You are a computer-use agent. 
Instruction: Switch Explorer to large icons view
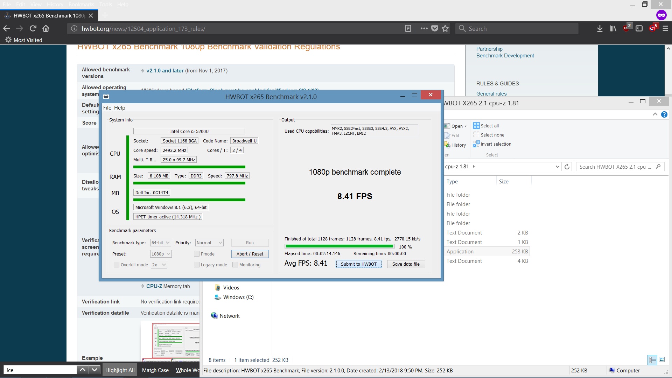662,359
